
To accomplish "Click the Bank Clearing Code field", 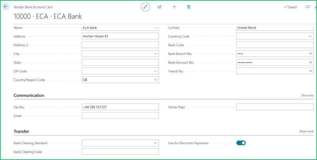I will click(120, 152).
